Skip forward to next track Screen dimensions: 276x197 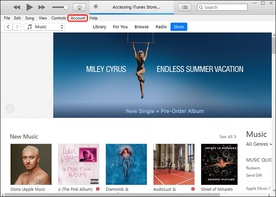42,7
